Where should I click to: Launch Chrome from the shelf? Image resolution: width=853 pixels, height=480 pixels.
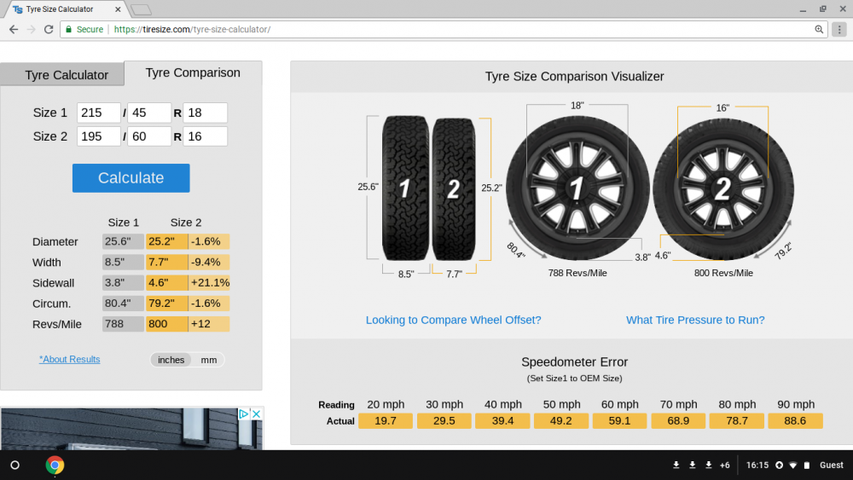click(x=55, y=466)
